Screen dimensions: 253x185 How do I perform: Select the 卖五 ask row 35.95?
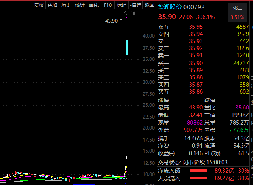click(203, 27)
